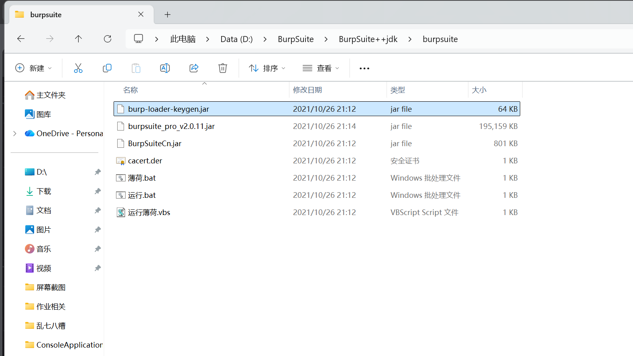The image size is (633, 356).
Task: Go back with the left arrow
Action: [21, 39]
